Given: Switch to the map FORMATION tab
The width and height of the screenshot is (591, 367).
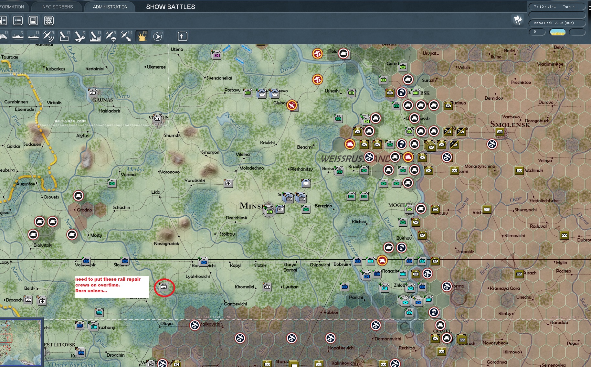Looking at the screenshot, I should (x=12, y=7).
